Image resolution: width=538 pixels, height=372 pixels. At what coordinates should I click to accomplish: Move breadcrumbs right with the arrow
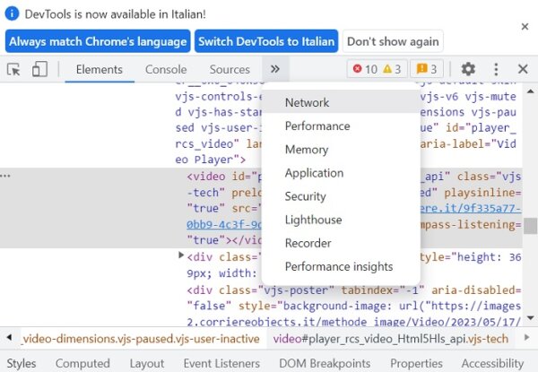click(527, 338)
